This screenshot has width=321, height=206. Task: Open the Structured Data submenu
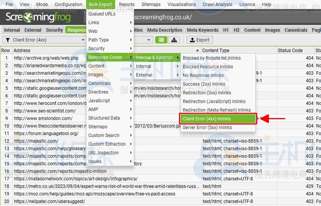(x=104, y=118)
